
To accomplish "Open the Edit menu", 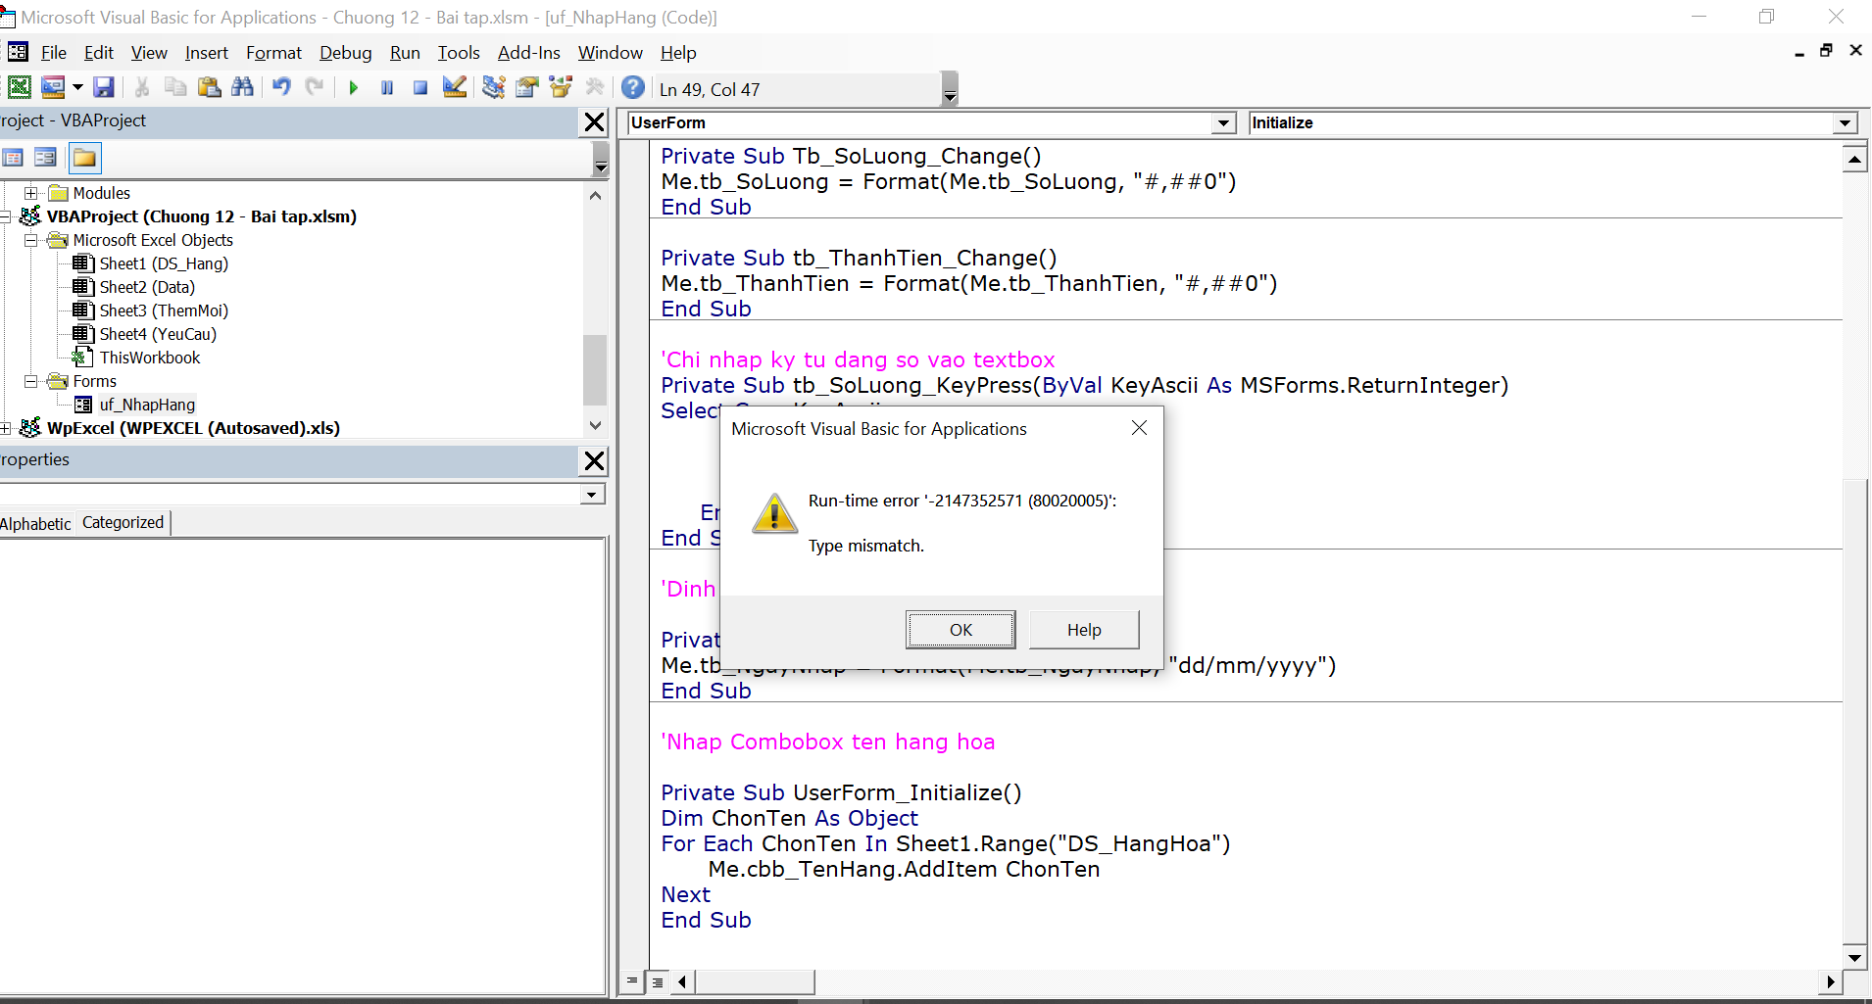I will click(99, 53).
